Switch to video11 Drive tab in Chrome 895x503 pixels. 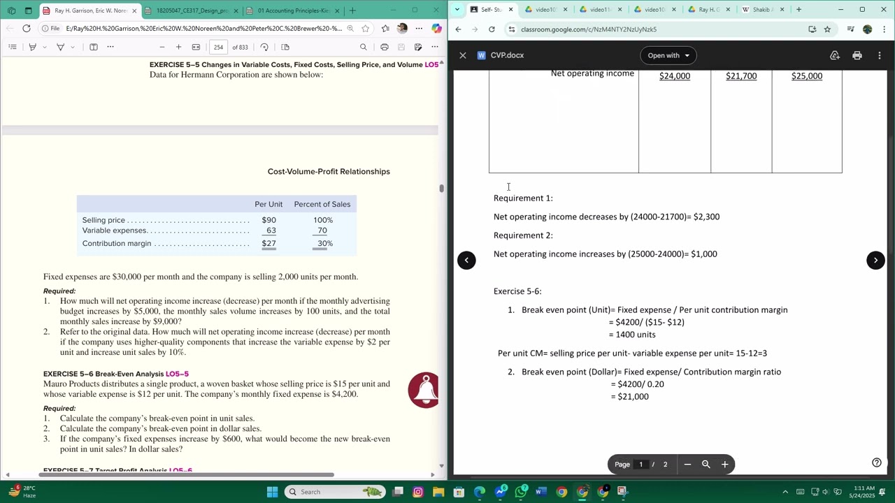click(599, 10)
